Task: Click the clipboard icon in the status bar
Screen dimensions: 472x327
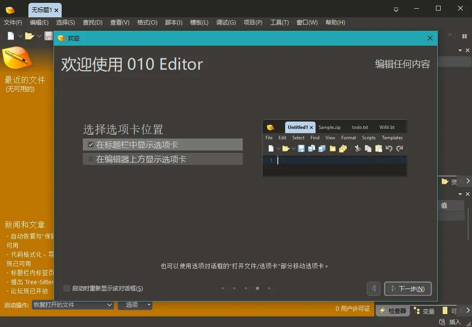Action: click(x=442, y=322)
